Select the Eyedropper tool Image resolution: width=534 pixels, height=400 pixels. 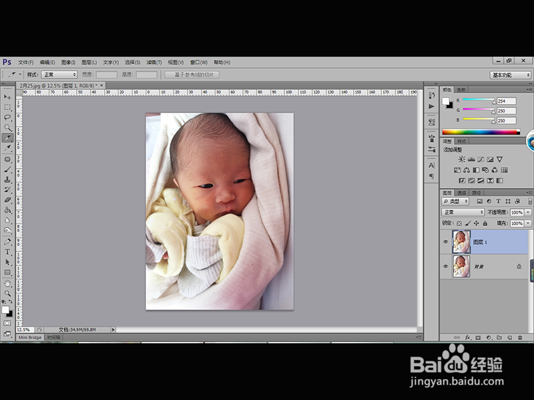pyautogui.click(x=7, y=148)
